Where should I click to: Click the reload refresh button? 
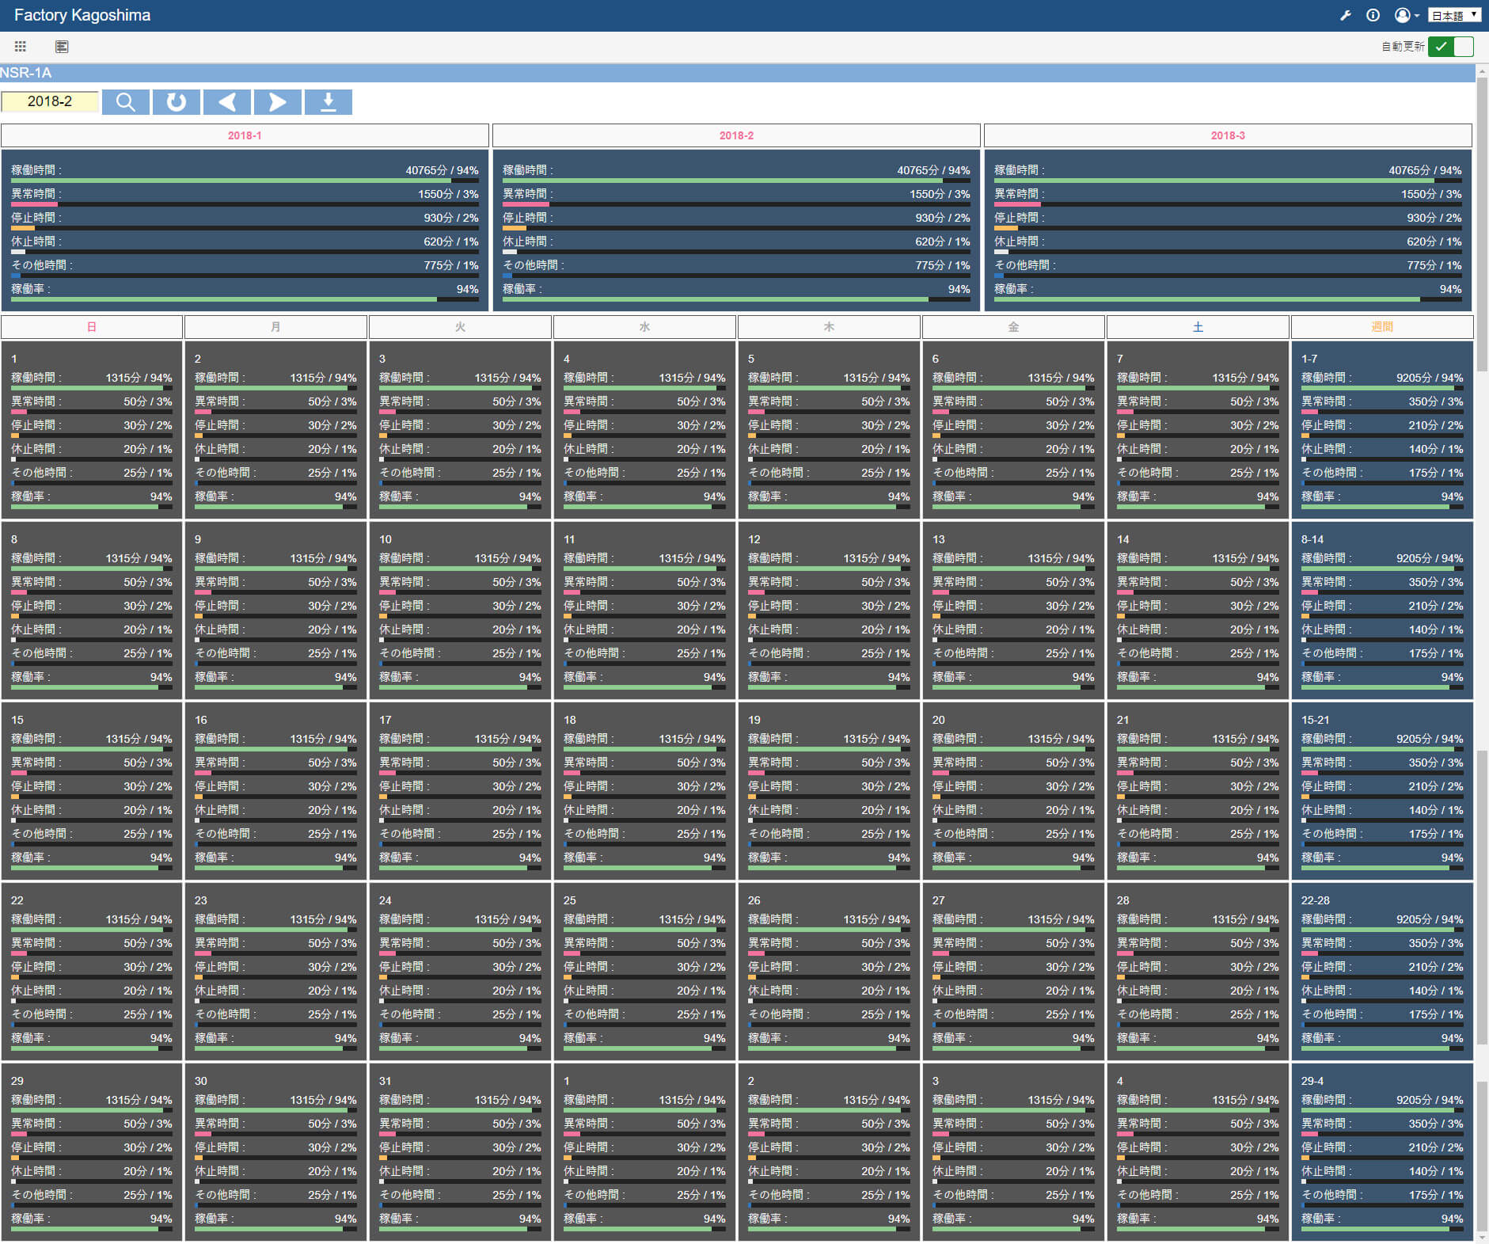(177, 102)
